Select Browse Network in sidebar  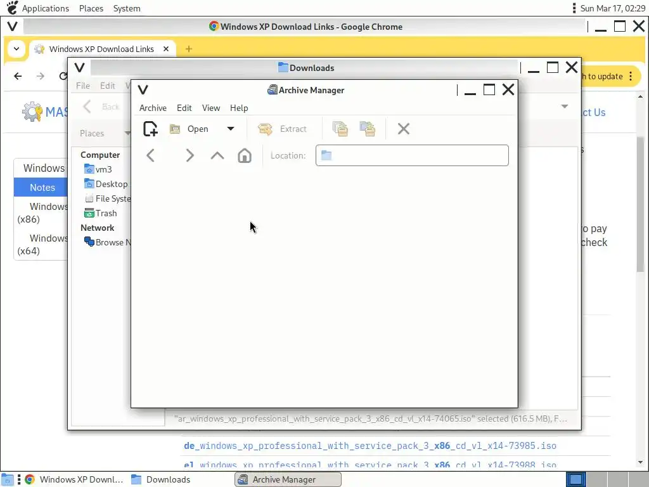coord(107,242)
